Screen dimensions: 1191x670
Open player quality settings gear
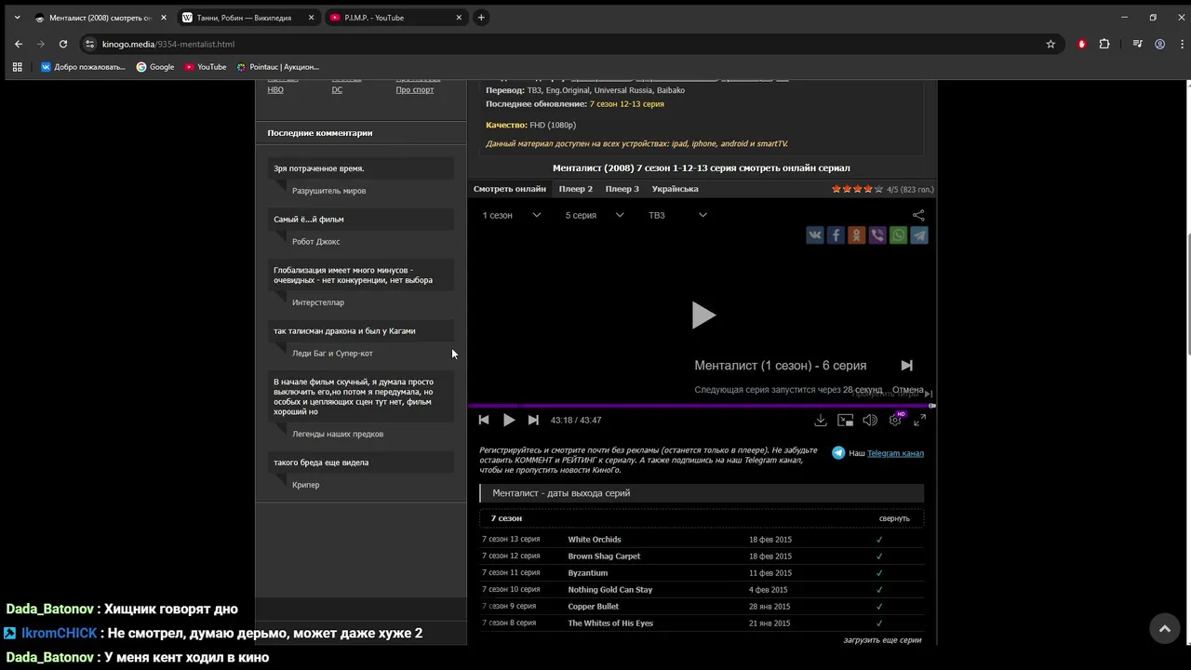coord(895,421)
